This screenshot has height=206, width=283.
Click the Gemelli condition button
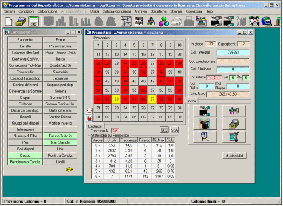25,117
